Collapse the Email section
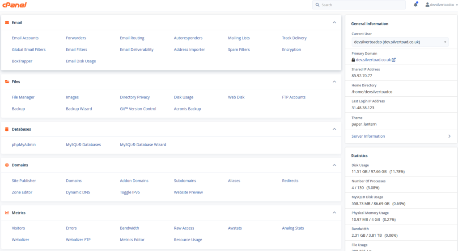 (x=334, y=22)
